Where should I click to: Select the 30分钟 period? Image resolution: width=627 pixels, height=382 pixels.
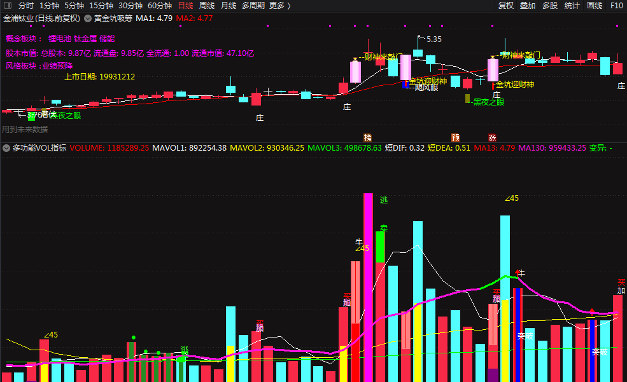pos(130,6)
